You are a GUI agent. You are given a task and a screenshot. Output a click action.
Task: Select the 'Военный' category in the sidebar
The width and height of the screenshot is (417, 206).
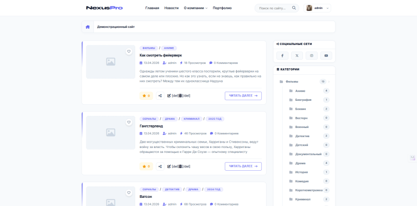coord(302,127)
